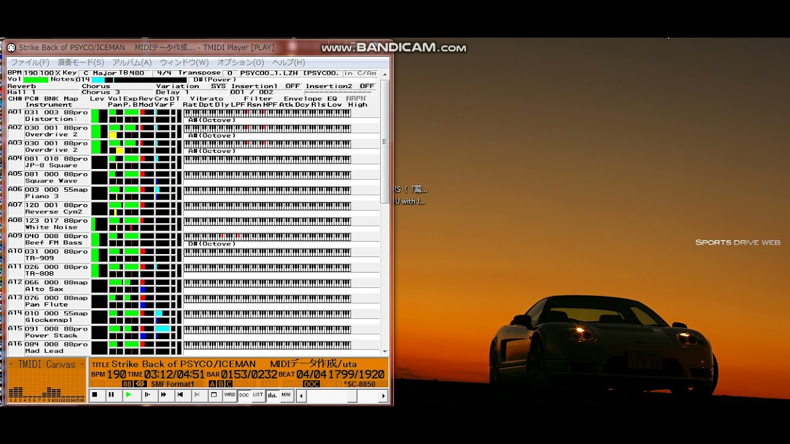Toggle the DOC viewer toolbar button
The width and height of the screenshot is (790, 444).
[244, 395]
